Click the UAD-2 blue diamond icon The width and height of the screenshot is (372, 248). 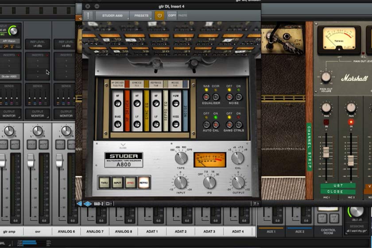tap(88, 204)
